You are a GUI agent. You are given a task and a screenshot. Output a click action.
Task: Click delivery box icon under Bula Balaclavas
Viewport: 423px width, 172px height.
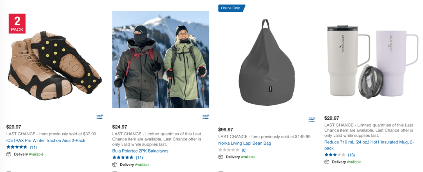click(115, 165)
